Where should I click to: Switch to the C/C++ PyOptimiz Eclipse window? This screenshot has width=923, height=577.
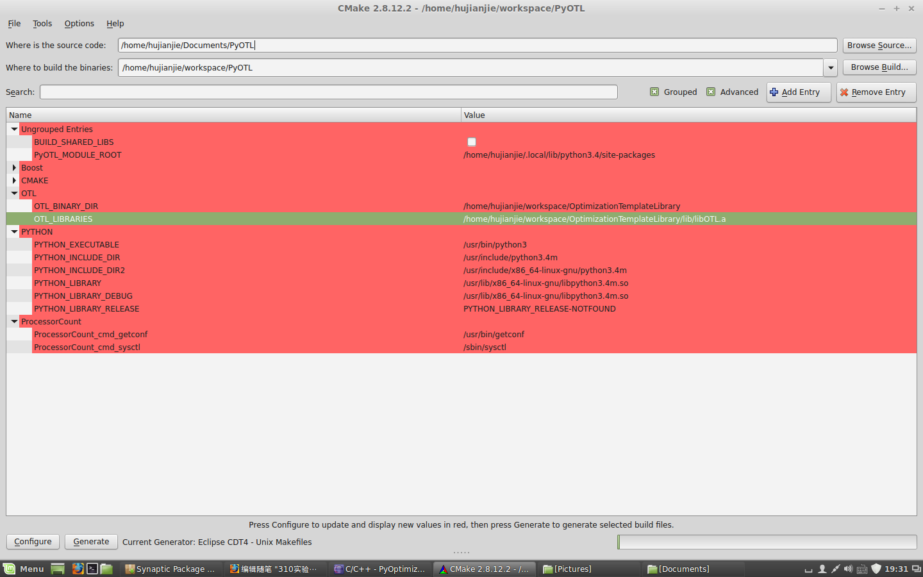coord(380,569)
